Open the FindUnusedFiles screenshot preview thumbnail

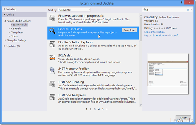(x=168, y=74)
